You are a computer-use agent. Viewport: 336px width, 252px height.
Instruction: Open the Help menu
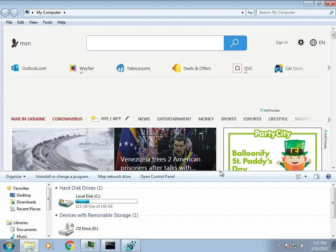coord(61,22)
